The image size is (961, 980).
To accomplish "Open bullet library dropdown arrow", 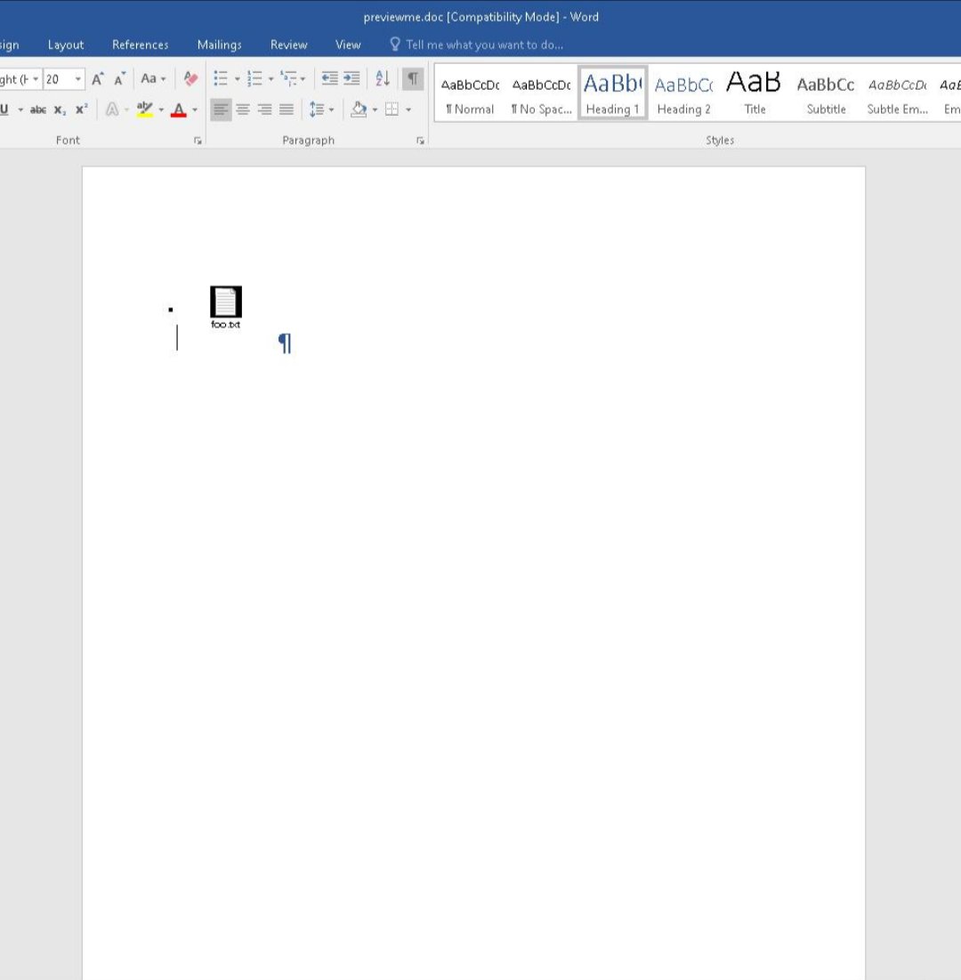I will tap(237, 78).
